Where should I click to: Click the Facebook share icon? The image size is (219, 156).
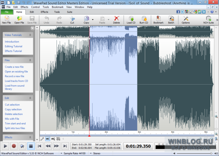click(x=178, y=12)
